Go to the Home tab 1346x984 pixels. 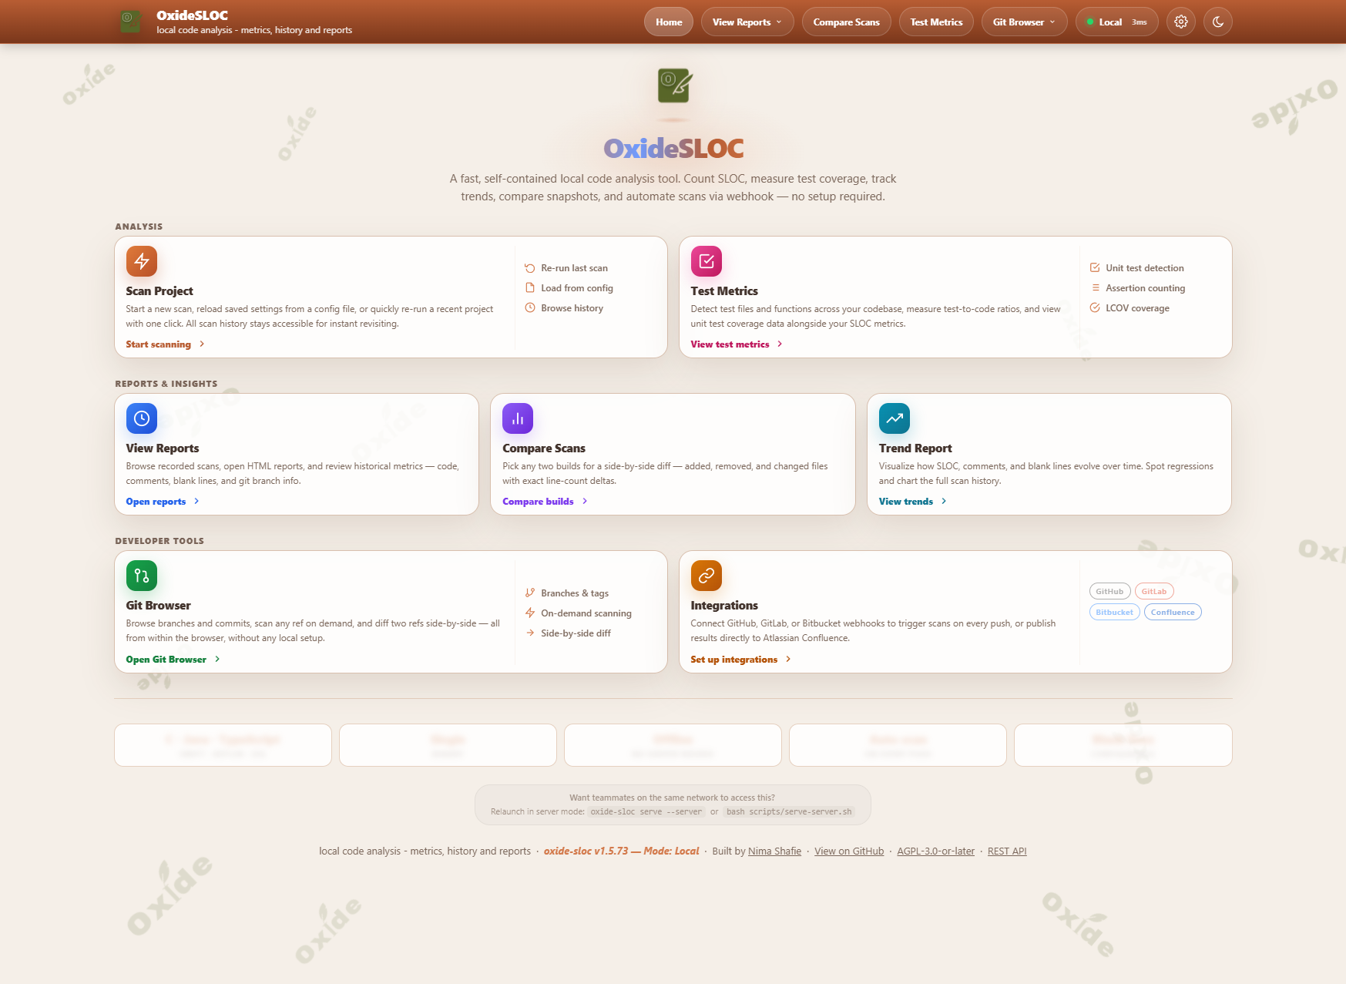tap(669, 22)
